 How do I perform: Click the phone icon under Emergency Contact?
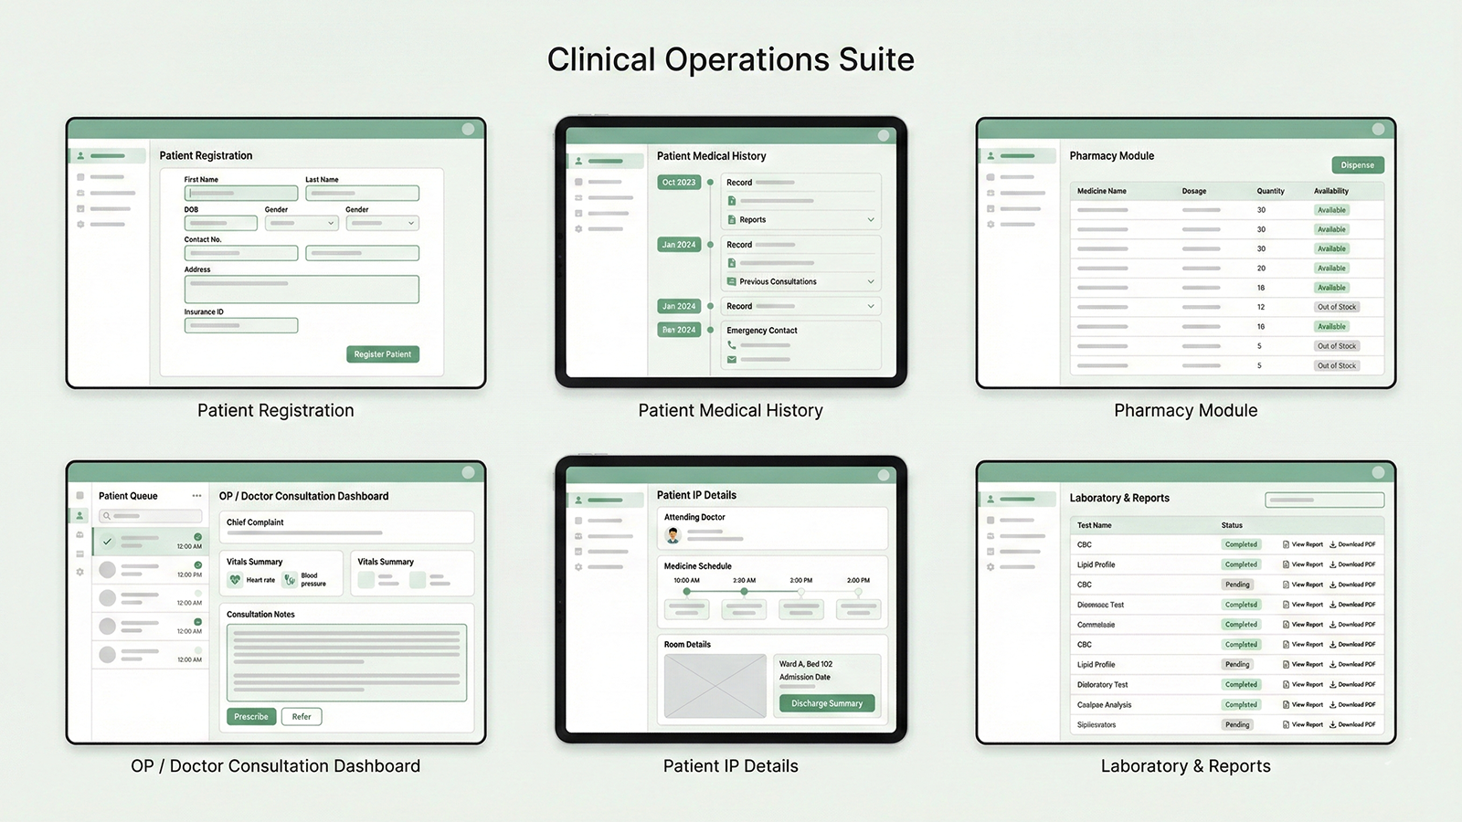732,345
